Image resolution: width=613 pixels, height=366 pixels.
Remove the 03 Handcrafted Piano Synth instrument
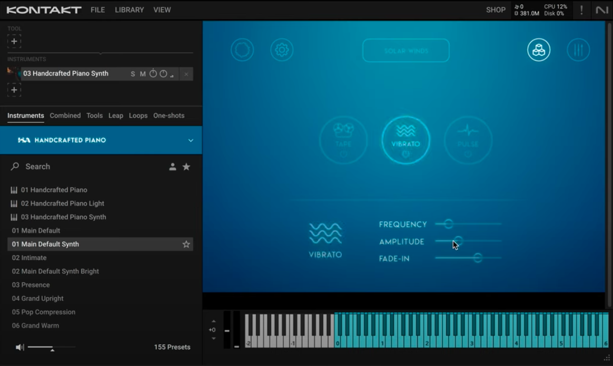(x=186, y=74)
